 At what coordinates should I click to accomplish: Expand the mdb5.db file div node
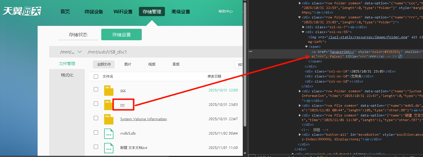300,106
